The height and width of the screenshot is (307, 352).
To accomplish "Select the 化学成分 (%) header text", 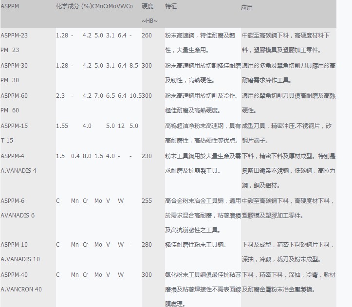I will click(x=74, y=6).
